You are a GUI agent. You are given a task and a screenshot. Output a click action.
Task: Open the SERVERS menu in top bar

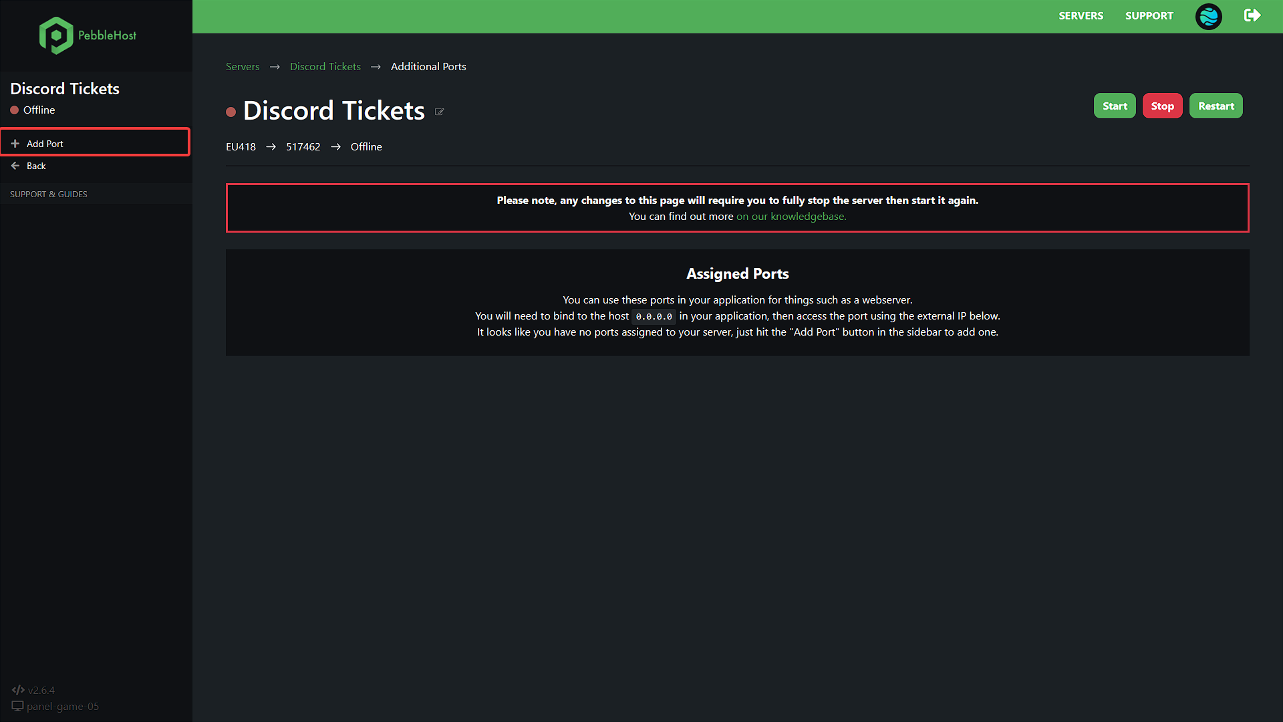[x=1081, y=16]
